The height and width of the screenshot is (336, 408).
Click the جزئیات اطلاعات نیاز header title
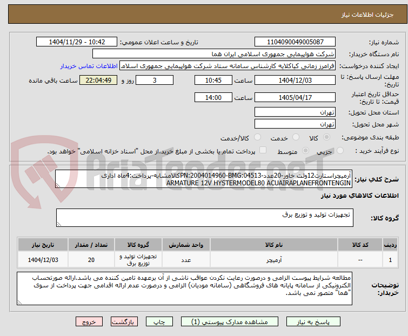point(367,15)
